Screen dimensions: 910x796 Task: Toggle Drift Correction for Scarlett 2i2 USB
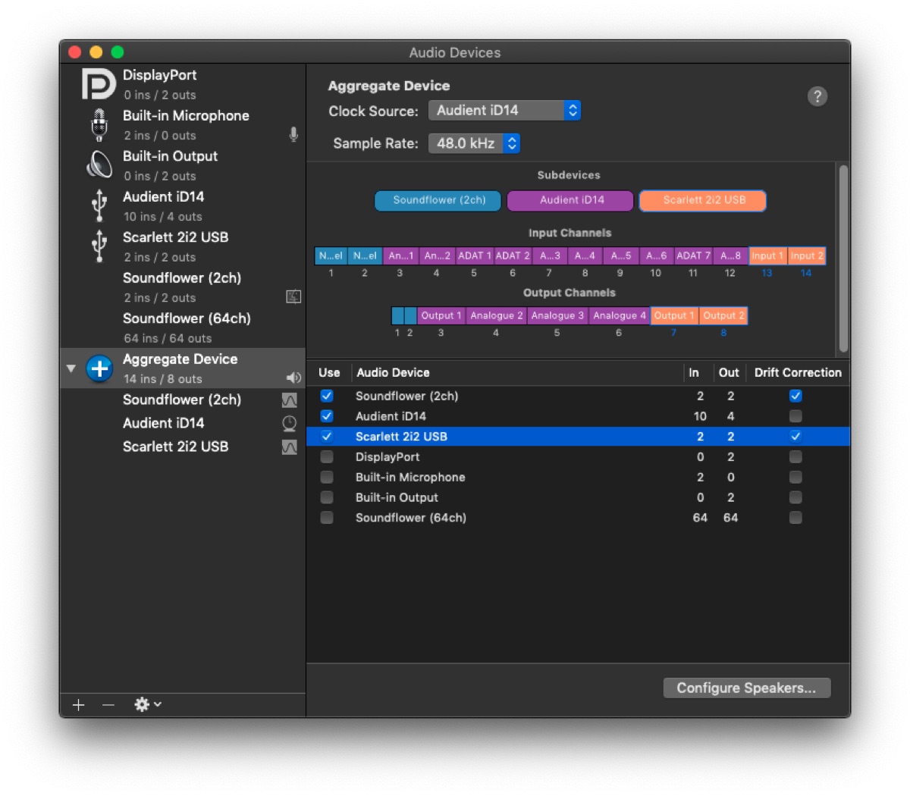795,437
